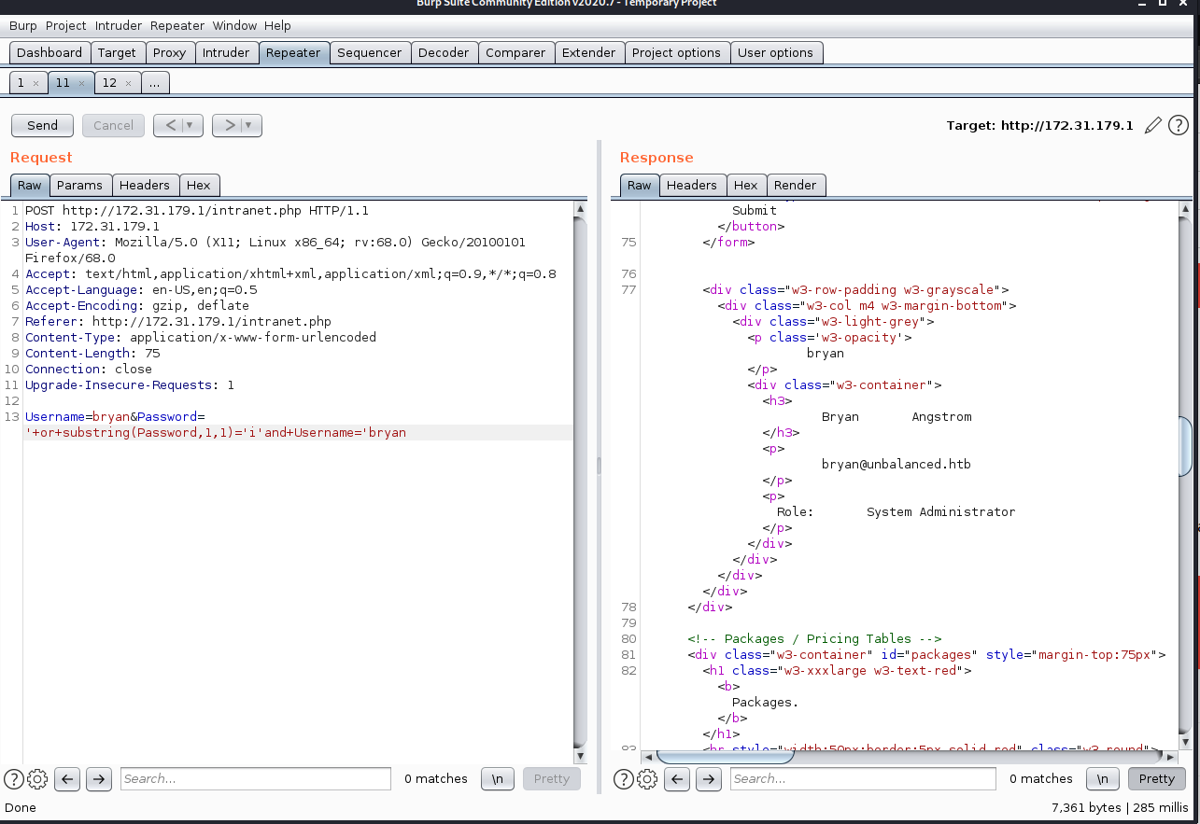Show request Hex tab
Image resolution: width=1200 pixels, height=824 pixels.
pos(199,185)
